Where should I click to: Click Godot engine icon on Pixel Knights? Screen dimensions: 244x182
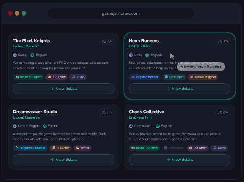[15, 55]
